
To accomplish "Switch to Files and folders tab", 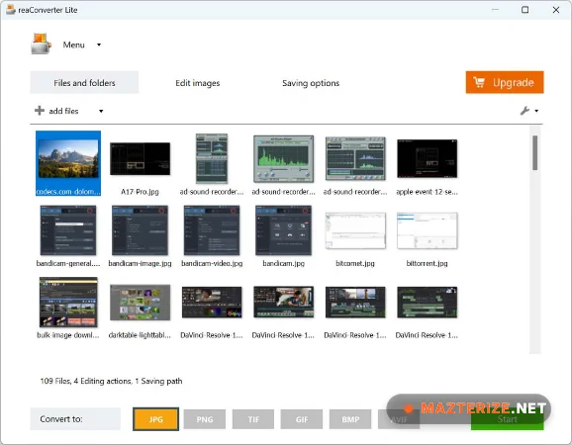I will pos(84,83).
